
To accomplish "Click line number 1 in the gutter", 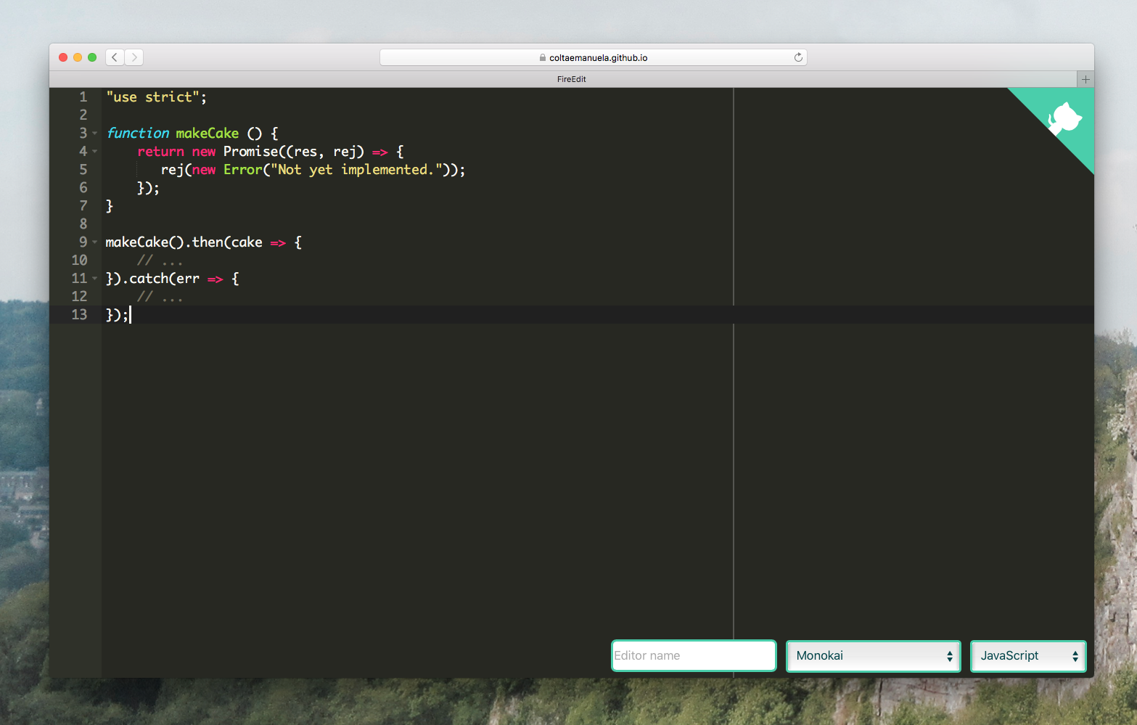I will point(83,97).
